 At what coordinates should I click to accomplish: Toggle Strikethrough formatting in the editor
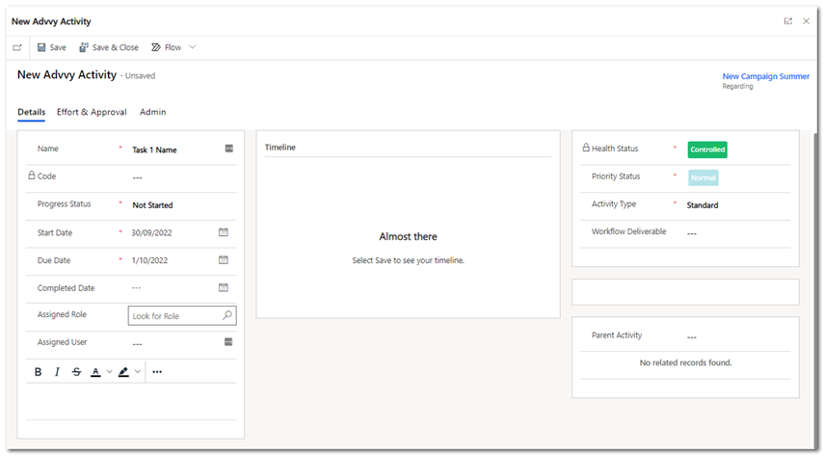[76, 372]
